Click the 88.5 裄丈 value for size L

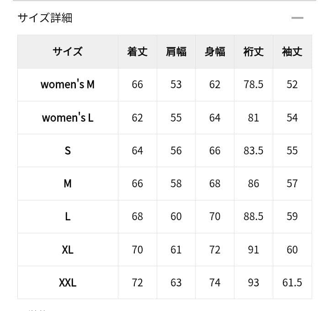254,216
